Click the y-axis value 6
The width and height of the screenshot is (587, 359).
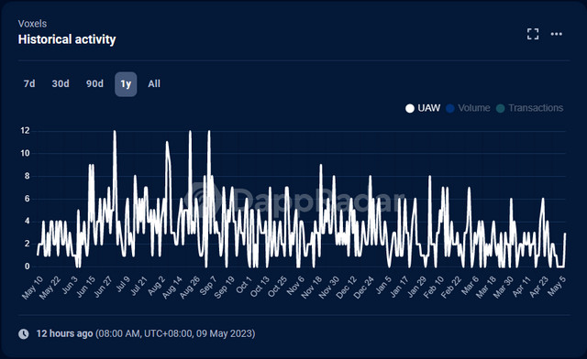pyautogui.click(x=27, y=199)
